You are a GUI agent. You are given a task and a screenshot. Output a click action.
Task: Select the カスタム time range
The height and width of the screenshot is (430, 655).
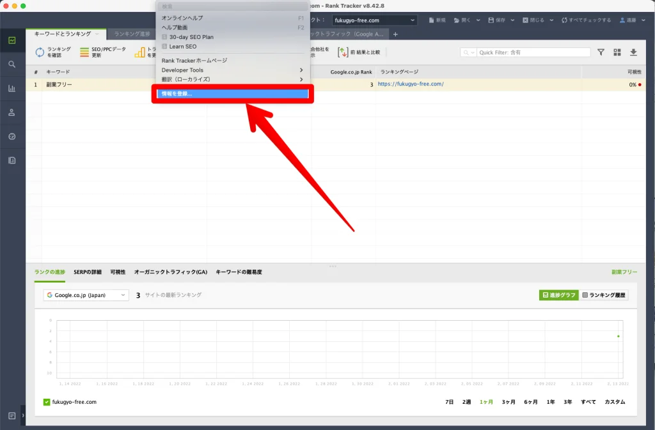pos(615,402)
